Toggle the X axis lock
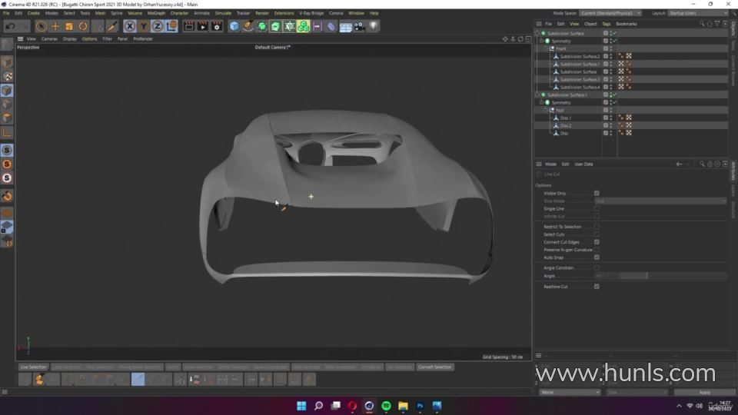Viewport: 738px width, 415px height. tap(129, 26)
